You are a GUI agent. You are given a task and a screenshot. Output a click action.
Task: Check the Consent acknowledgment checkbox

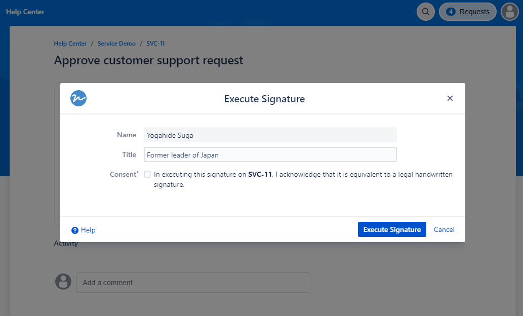pyautogui.click(x=147, y=174)
